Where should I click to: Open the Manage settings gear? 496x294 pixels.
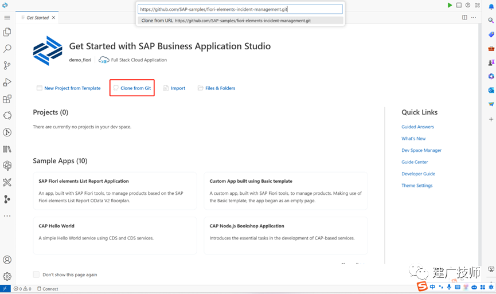pos(7,277)
